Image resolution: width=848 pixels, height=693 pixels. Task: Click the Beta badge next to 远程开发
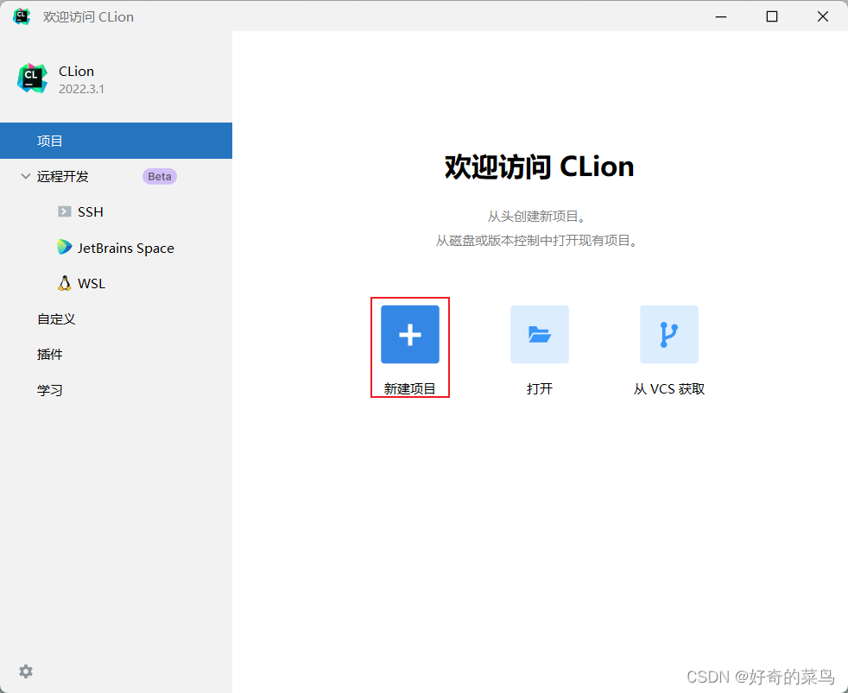click(159, 176)
